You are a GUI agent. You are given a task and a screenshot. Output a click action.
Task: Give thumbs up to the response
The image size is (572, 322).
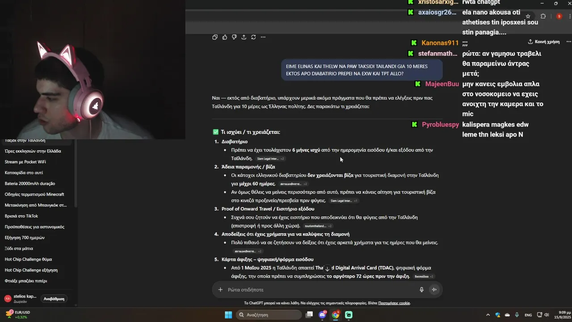224,37
